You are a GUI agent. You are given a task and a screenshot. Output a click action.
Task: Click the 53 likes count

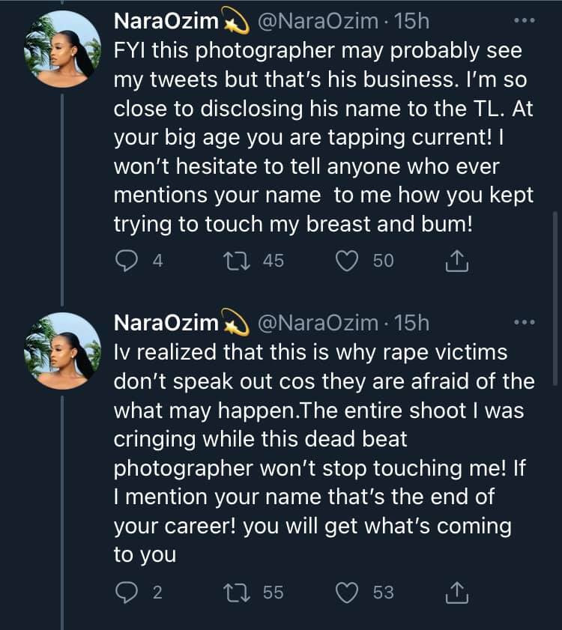point(383,592)
